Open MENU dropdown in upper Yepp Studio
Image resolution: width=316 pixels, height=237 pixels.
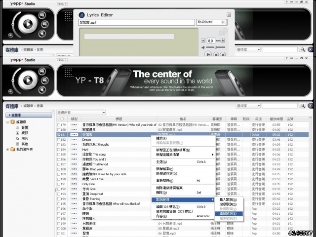pos(62,4)
